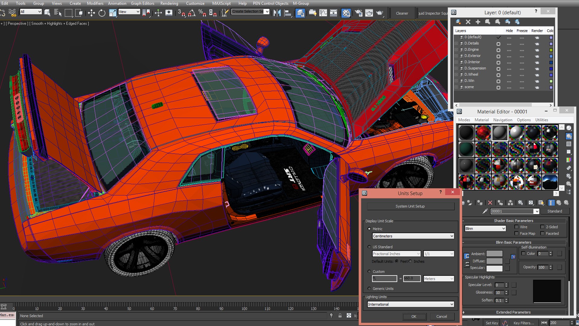Image resolution: width=579 pixels, height=326 pixels.
Task: Open Render Setup teapot icon
Action: 359,13
